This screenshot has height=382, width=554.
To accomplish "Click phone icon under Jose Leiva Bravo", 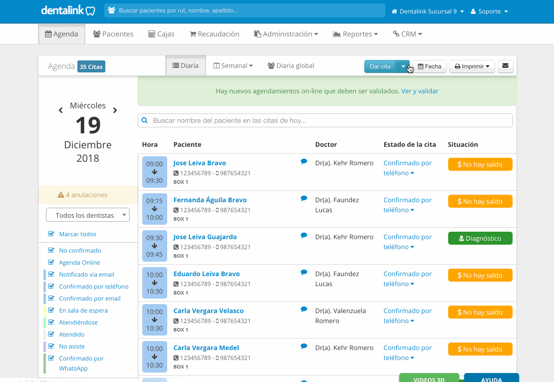I will coord(176,173).
